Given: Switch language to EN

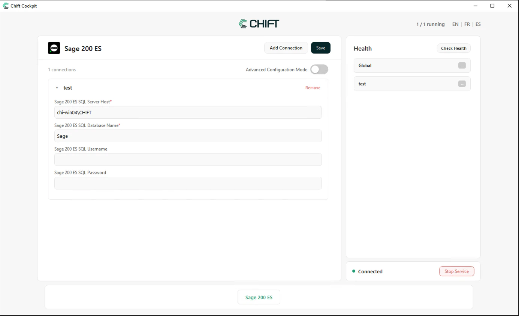Looking at the screenshot, I should (x=455, y=24).
